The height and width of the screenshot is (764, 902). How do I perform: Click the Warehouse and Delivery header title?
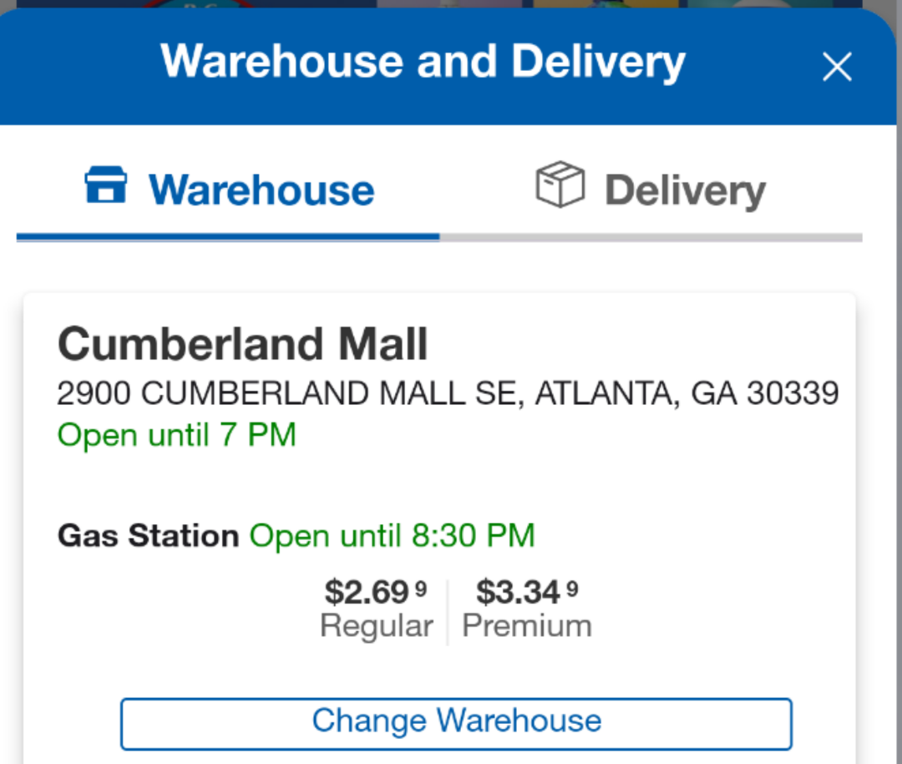click(423, 62)
